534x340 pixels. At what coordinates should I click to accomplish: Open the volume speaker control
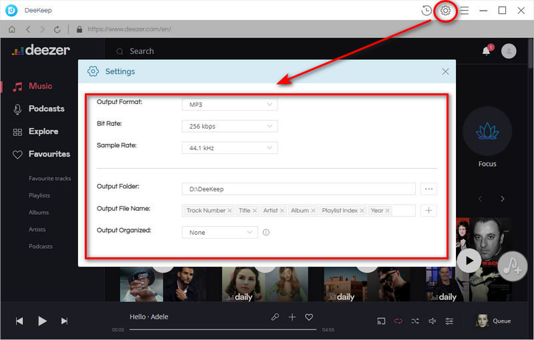432,321
